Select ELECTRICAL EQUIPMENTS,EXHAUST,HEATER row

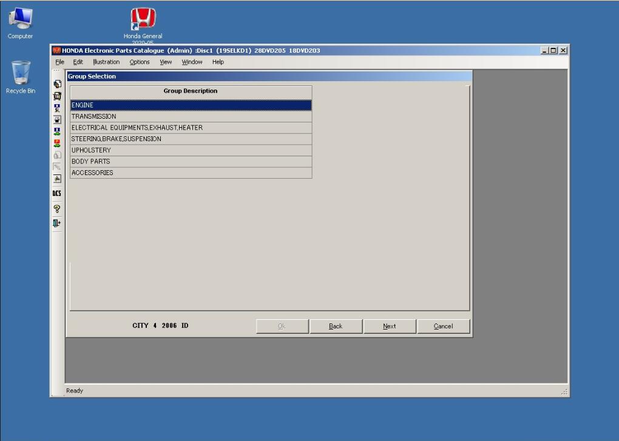[x=191, y=128]
